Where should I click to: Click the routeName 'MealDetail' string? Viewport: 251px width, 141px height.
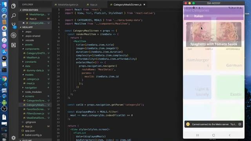point(106,70)
